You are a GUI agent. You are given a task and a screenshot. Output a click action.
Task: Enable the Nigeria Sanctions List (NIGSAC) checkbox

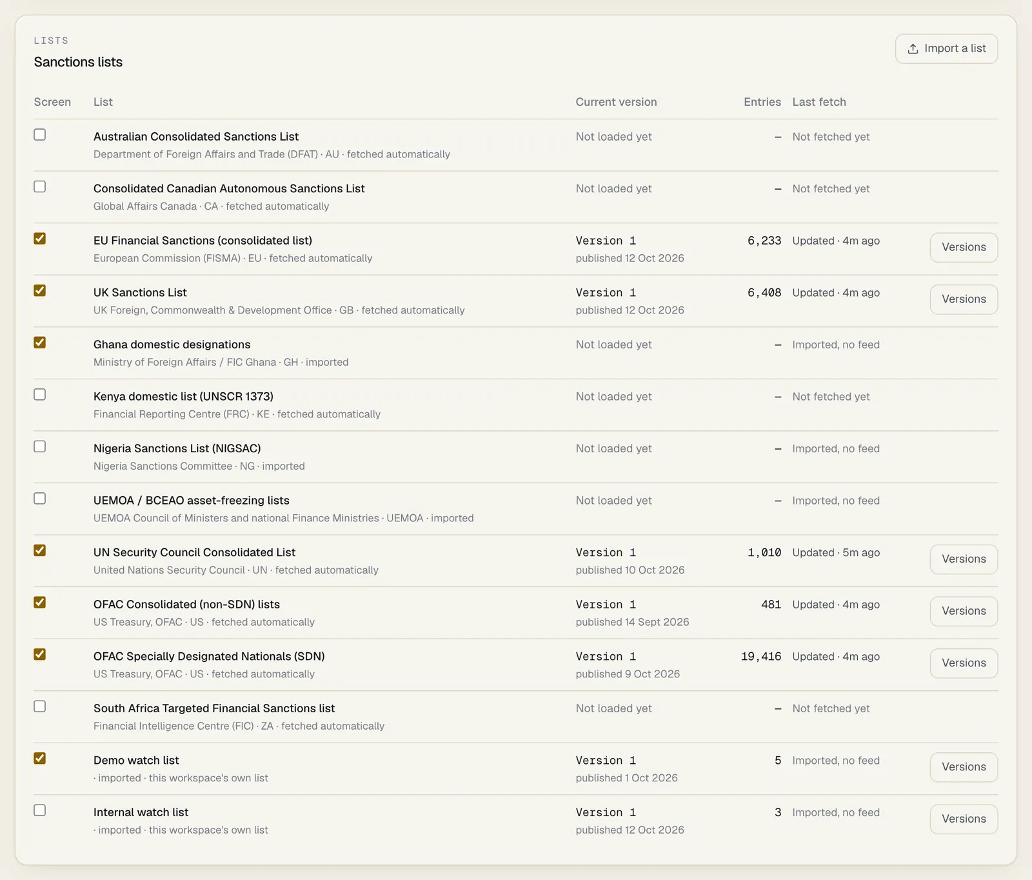[x=40, y=446]
